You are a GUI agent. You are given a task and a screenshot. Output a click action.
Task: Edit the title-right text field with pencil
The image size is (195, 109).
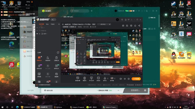[x=104, y=24]
